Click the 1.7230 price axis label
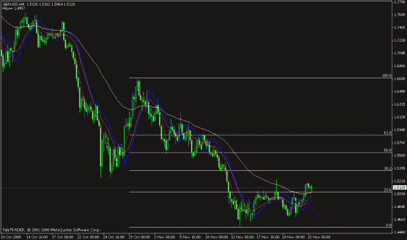This screenshot has width=407, height=240. coord(400,40)
